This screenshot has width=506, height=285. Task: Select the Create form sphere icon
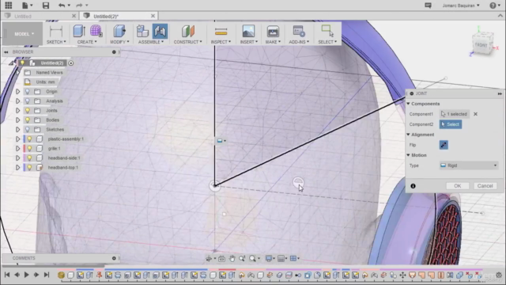pyautogui.click(x=96, y=31)
